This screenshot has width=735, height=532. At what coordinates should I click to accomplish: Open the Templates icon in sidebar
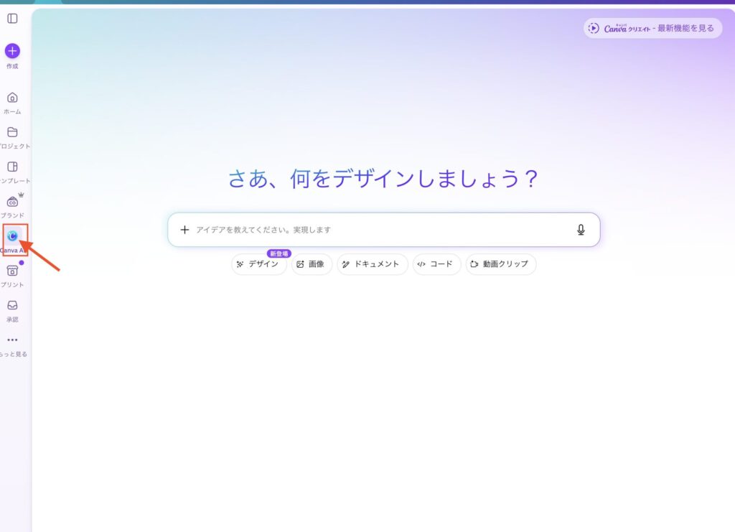click(x=12, y=167)
